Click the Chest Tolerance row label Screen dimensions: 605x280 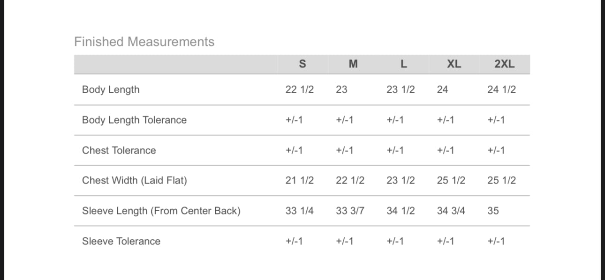tap(119, 150)
